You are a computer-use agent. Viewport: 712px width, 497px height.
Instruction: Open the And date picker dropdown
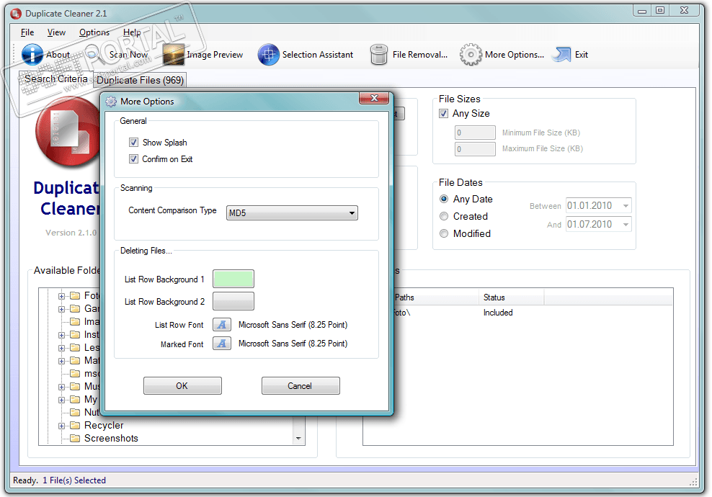(626, 224)
